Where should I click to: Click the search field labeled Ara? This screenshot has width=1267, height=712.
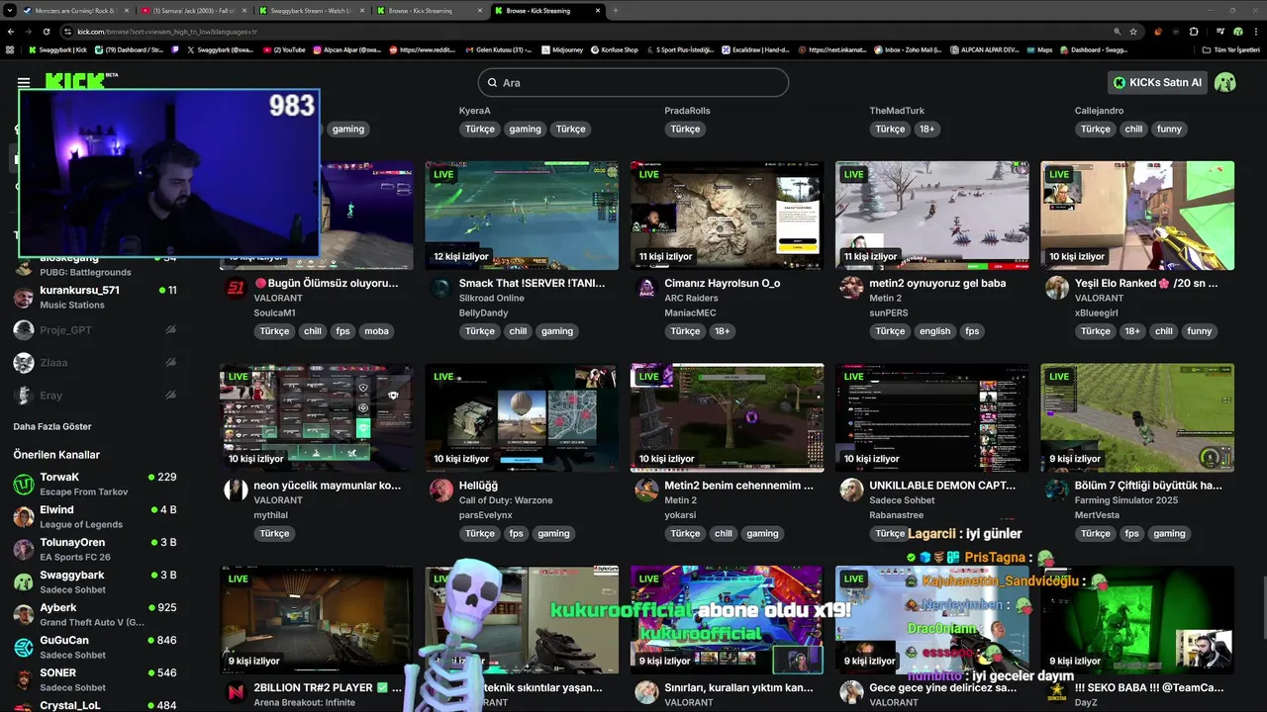click(633, 82)
